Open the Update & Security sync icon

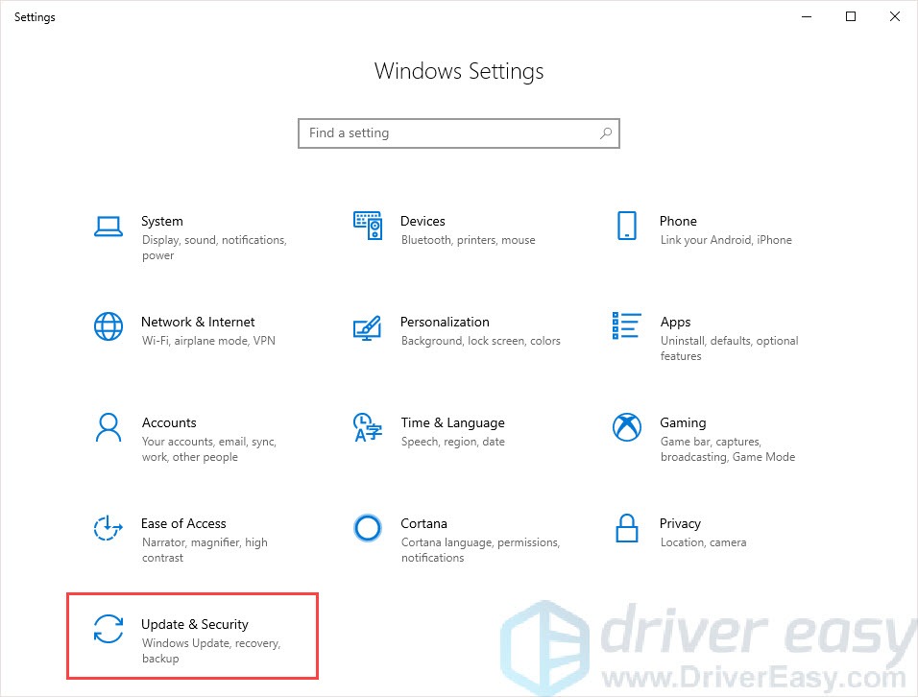click(109, 629)
